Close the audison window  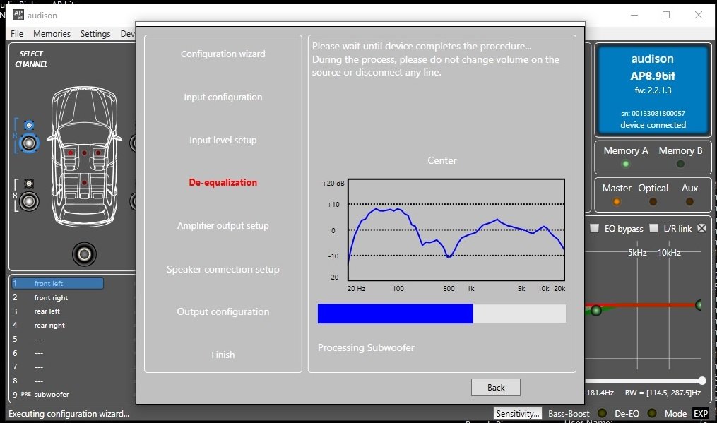(x=698, y=15)
